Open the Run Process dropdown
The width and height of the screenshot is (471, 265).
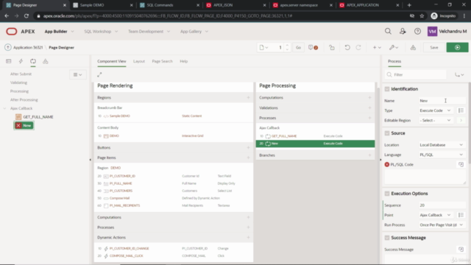[442, 225]
